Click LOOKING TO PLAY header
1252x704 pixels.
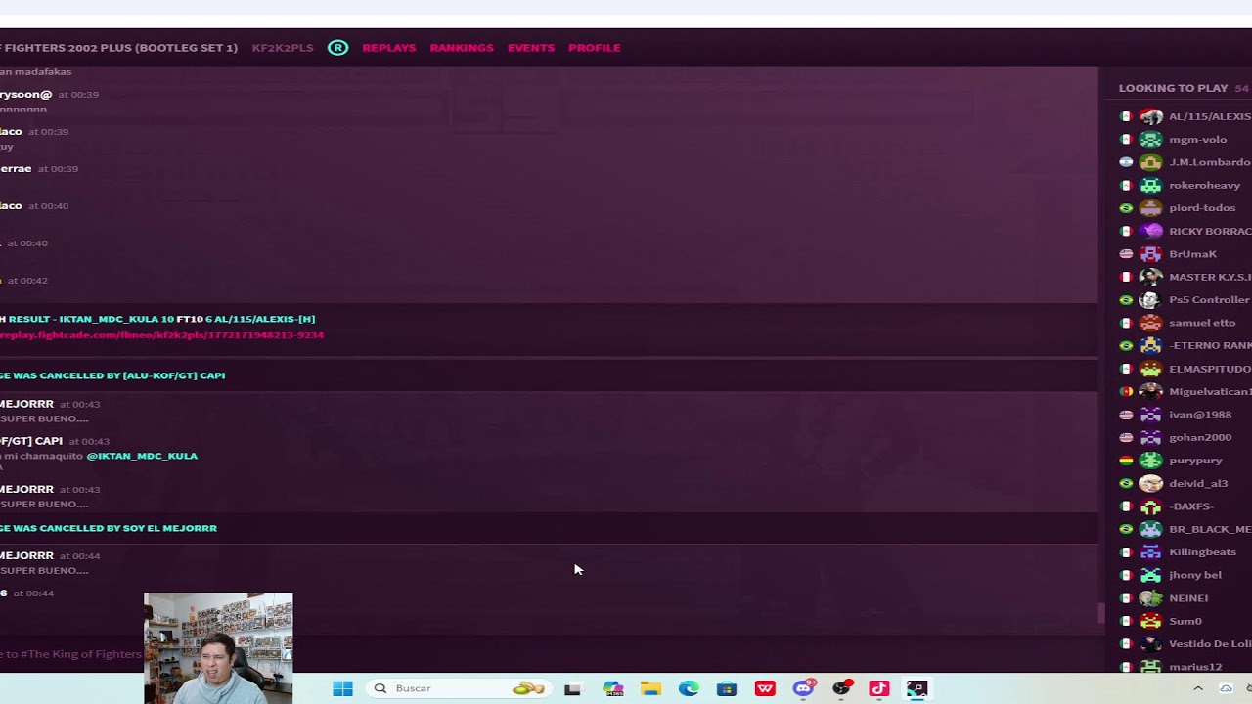(1173, 88)
